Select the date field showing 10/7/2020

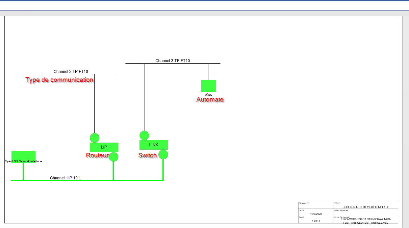(316, 214)
